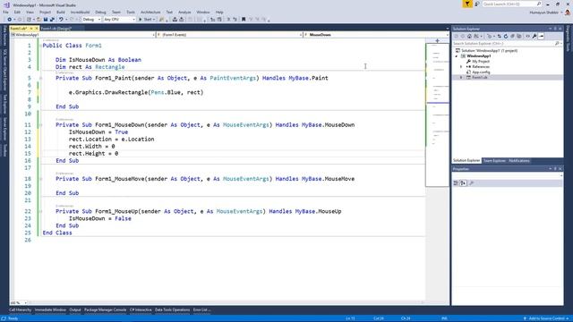Click the Home icon in Solution Explorer
The height and width of the screenshot is (322, 573).
pyautogui.click(x=469, y=36)
